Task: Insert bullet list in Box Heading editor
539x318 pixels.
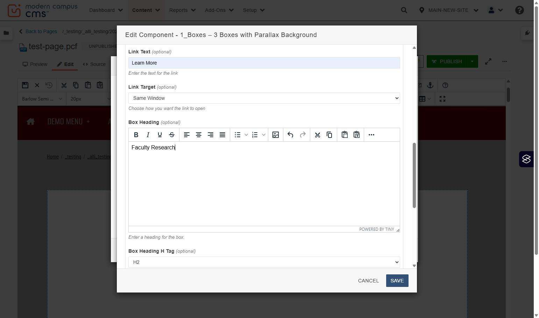Action: click(x=237, y=135)
